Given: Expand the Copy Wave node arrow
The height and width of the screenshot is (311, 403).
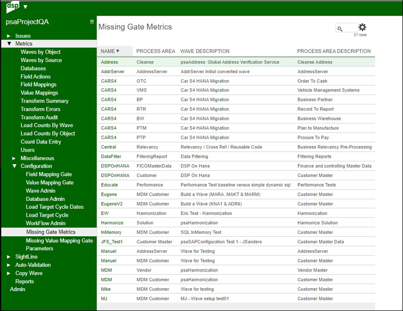Looking at the screenshot, I should [8, 273].
